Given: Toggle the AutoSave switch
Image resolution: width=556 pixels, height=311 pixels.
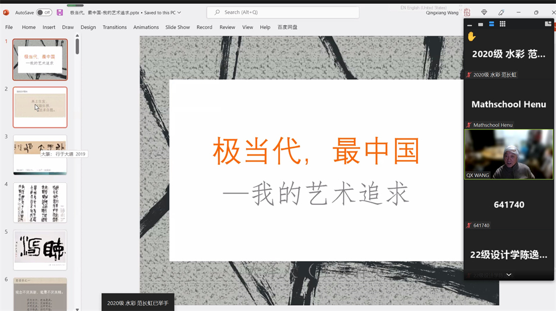Looking at the screenshot, I should coord(44,12).
